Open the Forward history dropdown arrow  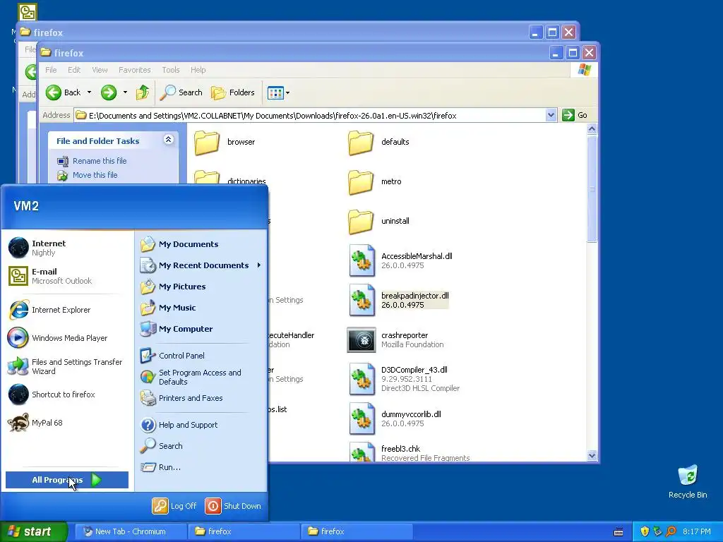click(x=125, y=92)
